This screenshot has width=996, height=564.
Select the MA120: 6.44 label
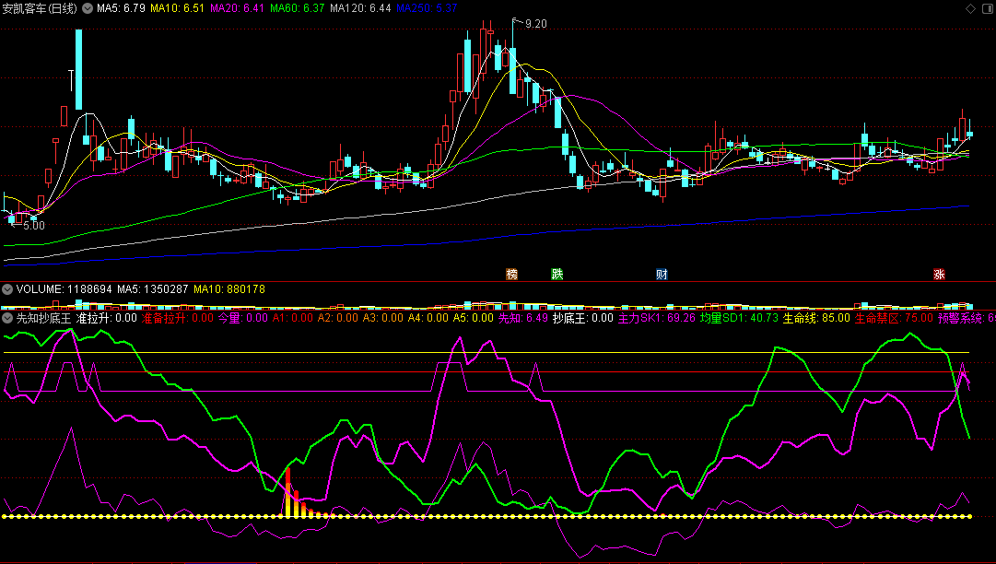coord(360,8)
